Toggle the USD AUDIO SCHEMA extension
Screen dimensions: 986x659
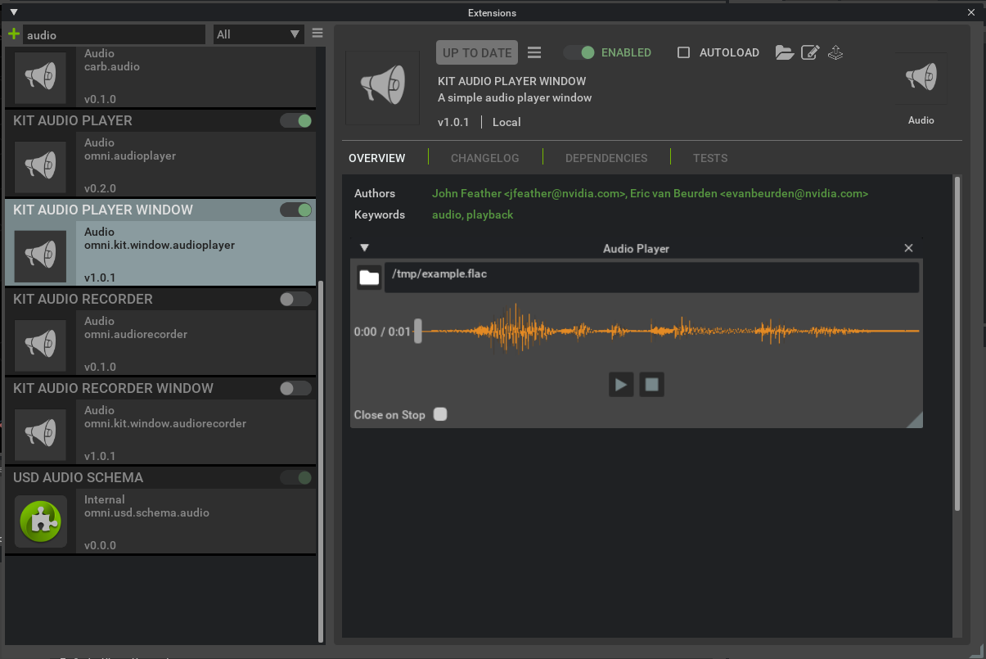tap(296, 478)
